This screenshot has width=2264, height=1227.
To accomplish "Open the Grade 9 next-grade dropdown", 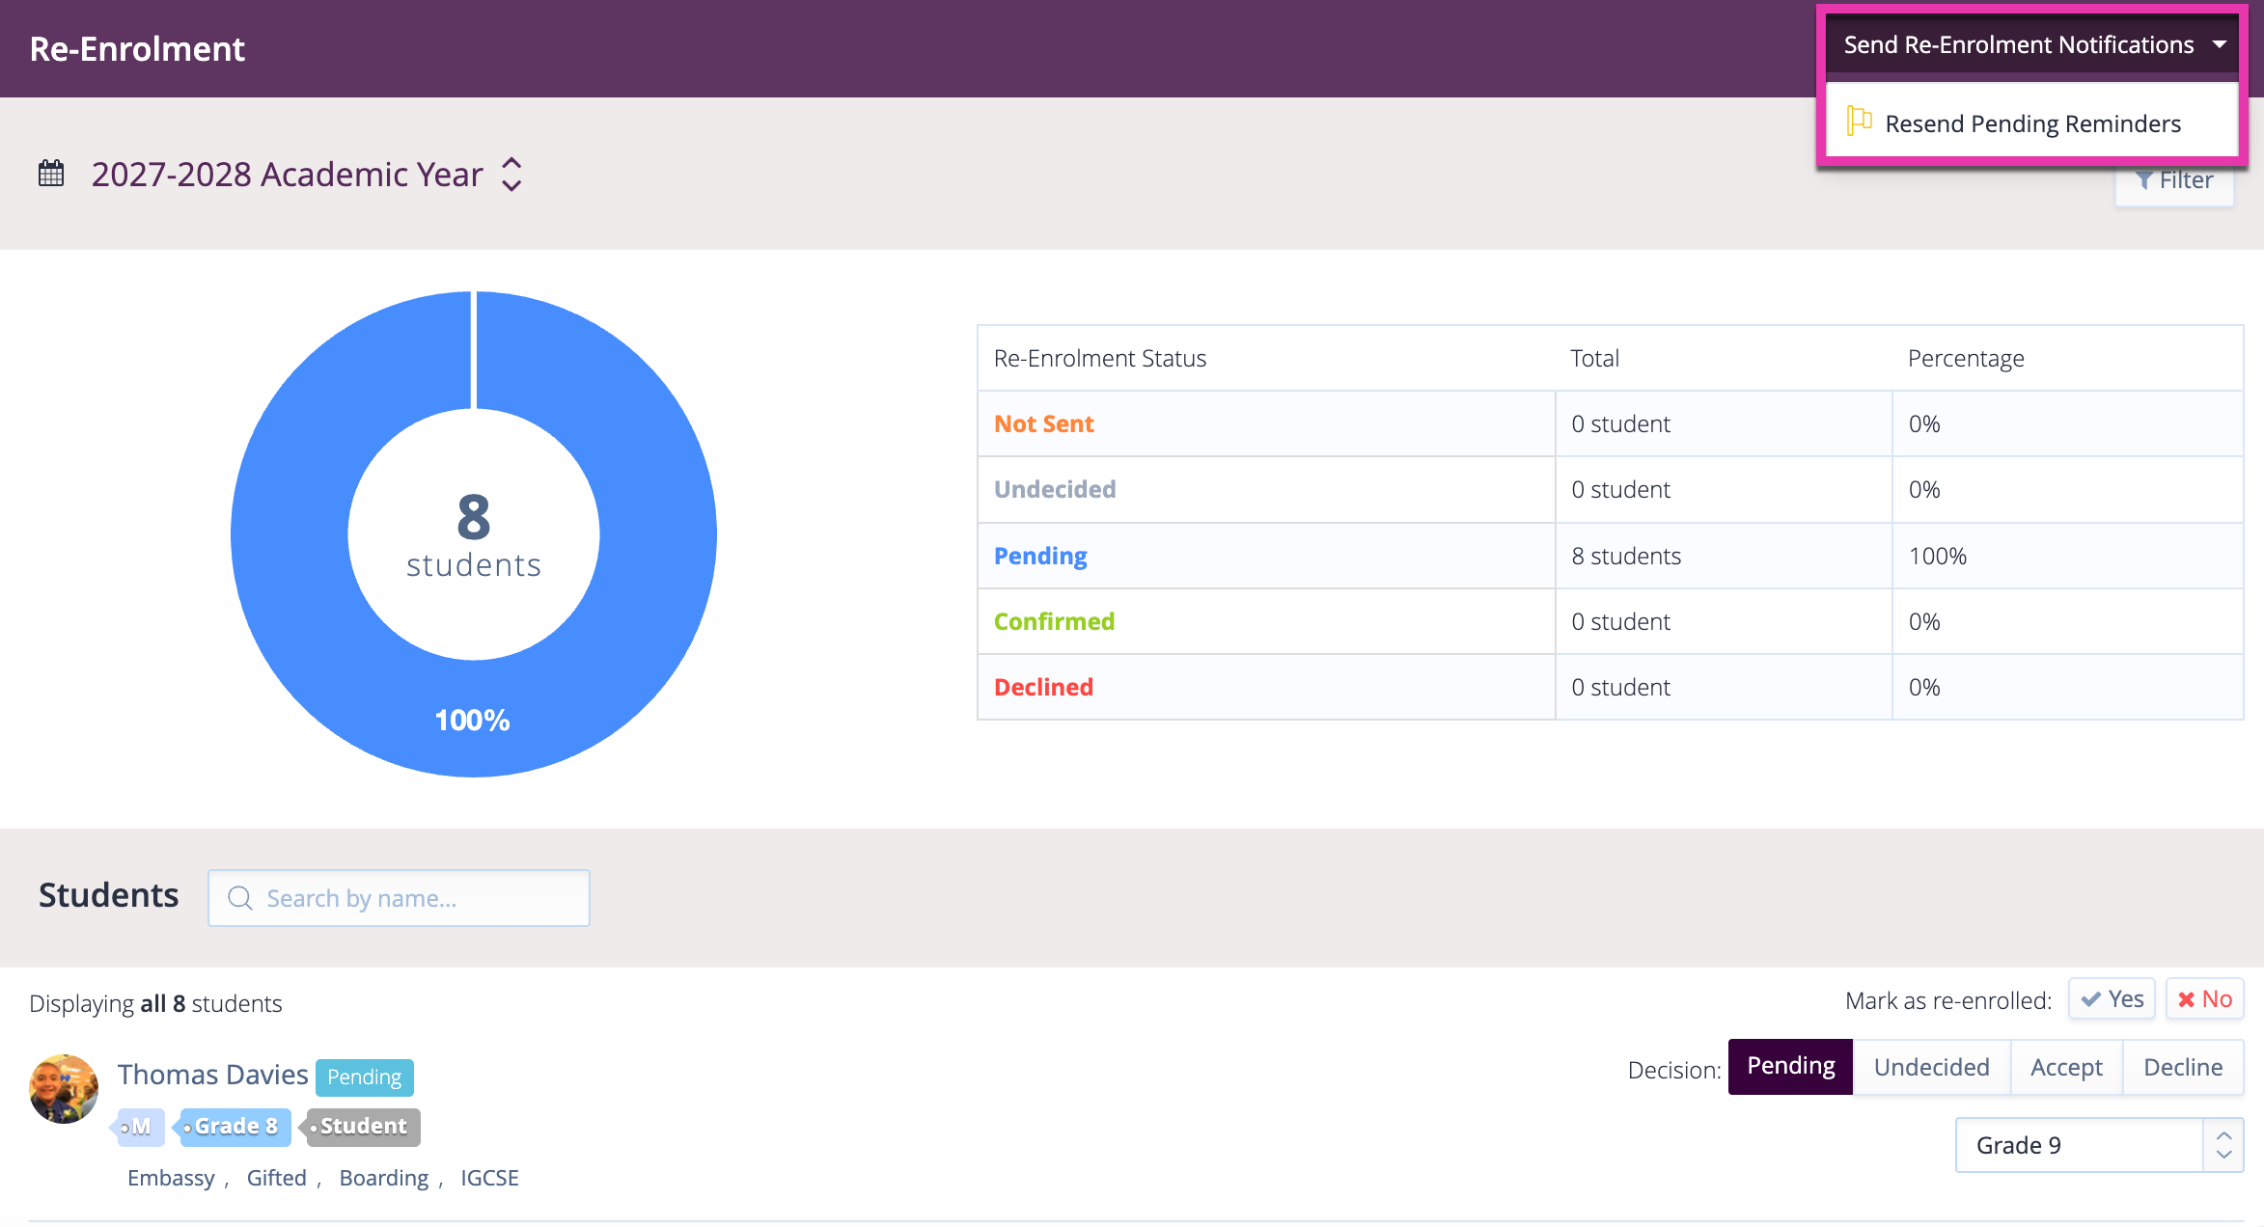I will coord(2099,1145).
